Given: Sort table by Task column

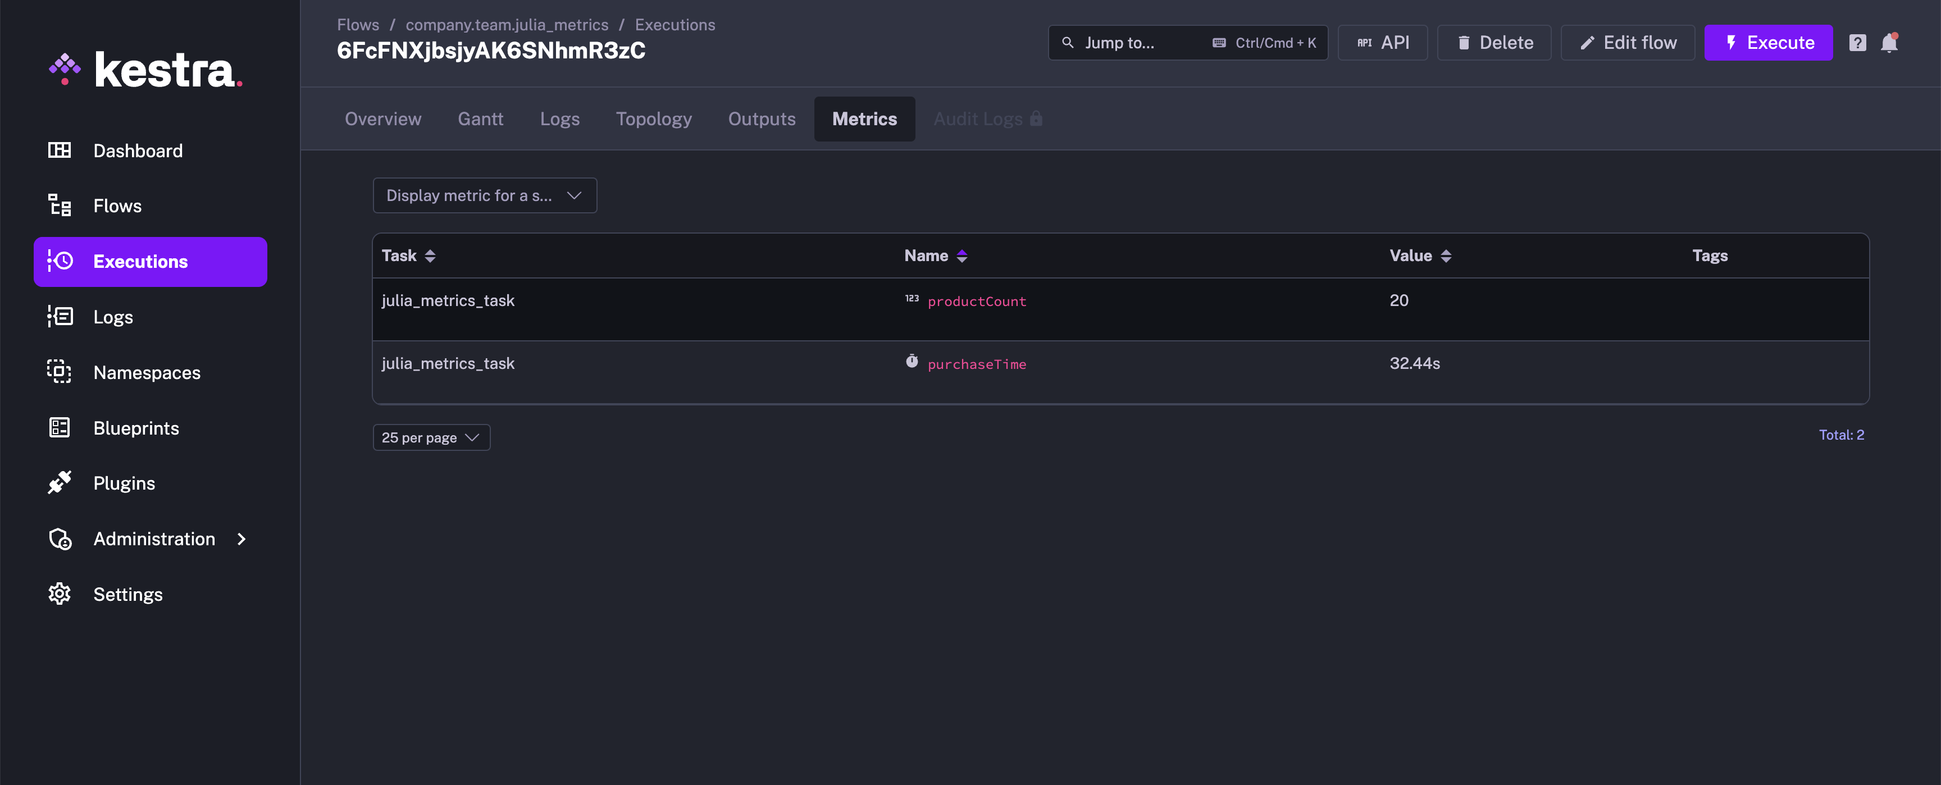Looking at the screenshot, I should pos(430,256).
